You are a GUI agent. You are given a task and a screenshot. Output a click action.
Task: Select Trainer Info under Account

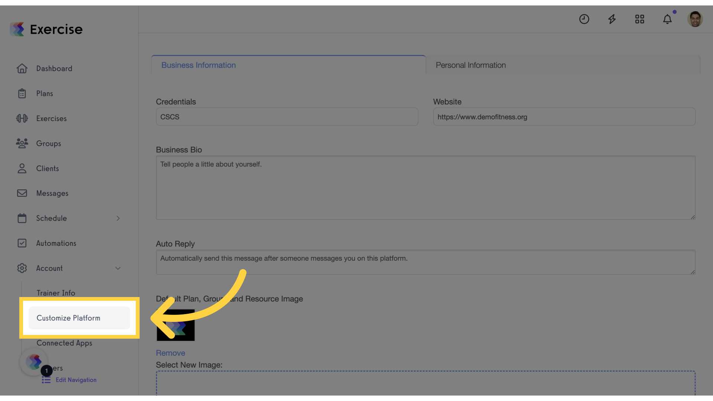pos(56,293)
